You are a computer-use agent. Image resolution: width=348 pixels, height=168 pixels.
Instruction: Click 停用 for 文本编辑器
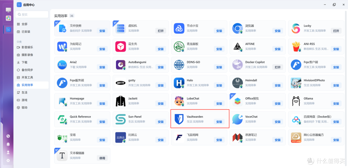point(102,158)
